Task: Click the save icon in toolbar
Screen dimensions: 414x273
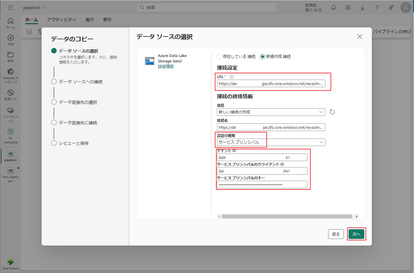Action: tap(29, 32)
